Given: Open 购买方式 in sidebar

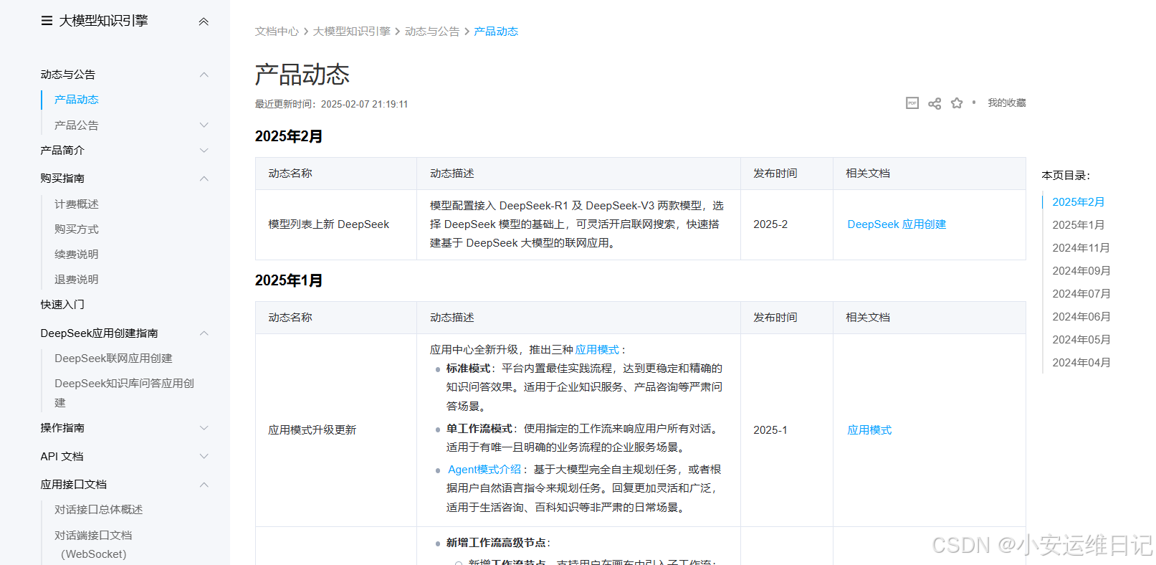Looking at the screenshot, I should (77, 229).
